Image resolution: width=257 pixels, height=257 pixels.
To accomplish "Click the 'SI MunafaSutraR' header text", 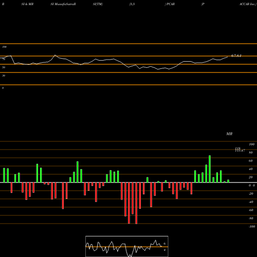I will (x=63, y=4).
